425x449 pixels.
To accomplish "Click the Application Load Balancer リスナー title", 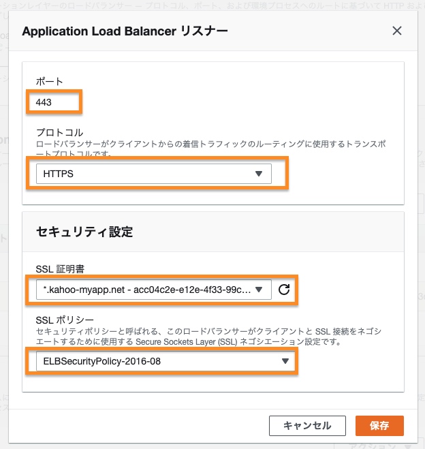I will coord(125,31).
